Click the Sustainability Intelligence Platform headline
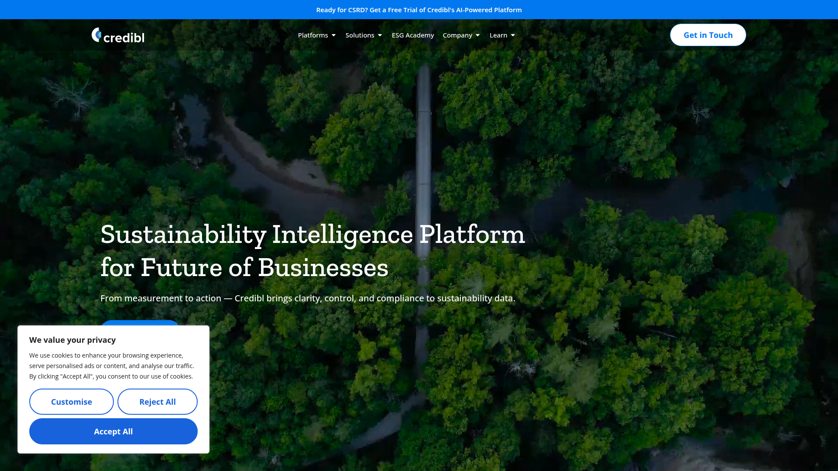Image resolution: width=838 pixels, height=471 pixels. [312, 250]
